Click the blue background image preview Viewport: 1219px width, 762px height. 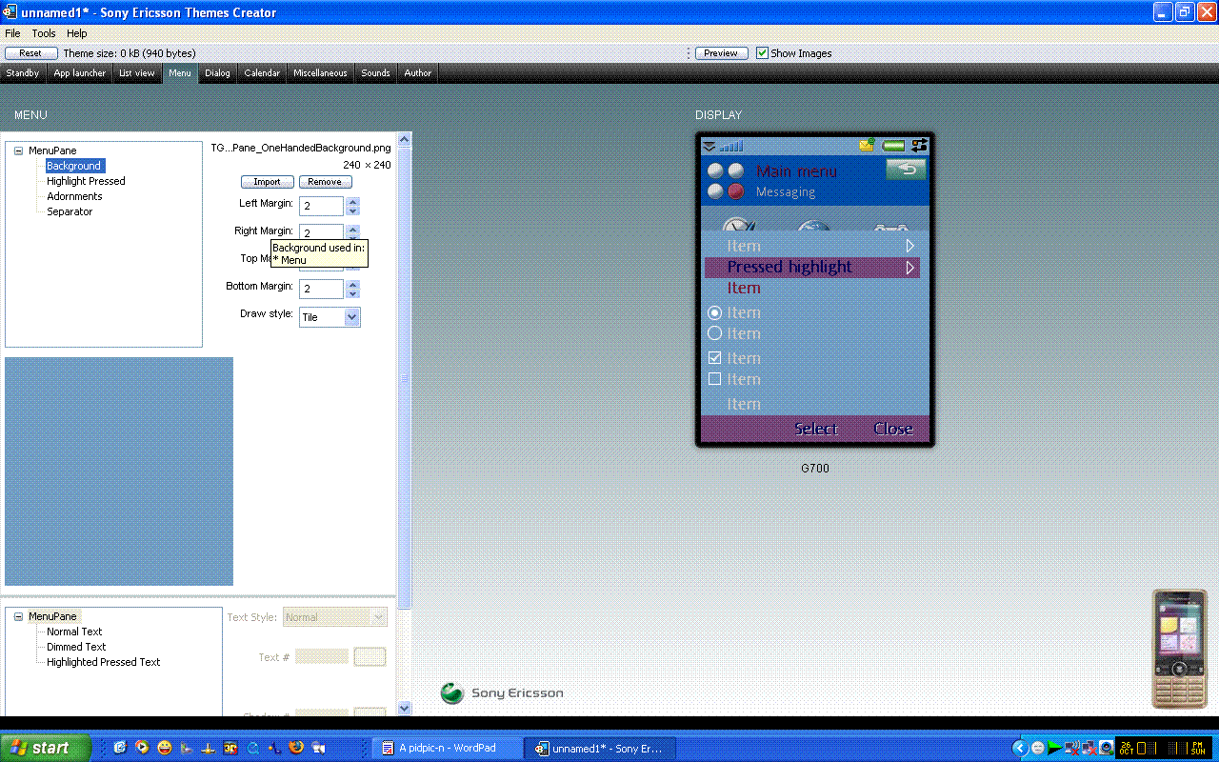point(119,471)
